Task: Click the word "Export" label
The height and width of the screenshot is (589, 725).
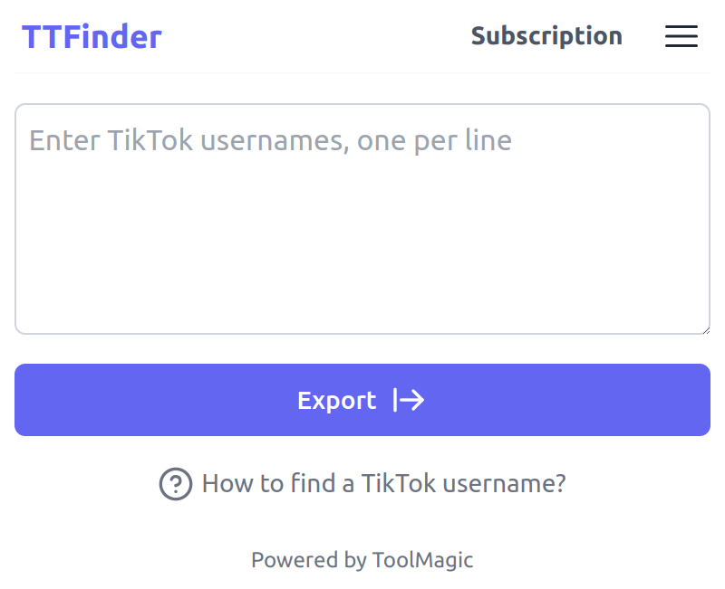Action: pos(336,400)
